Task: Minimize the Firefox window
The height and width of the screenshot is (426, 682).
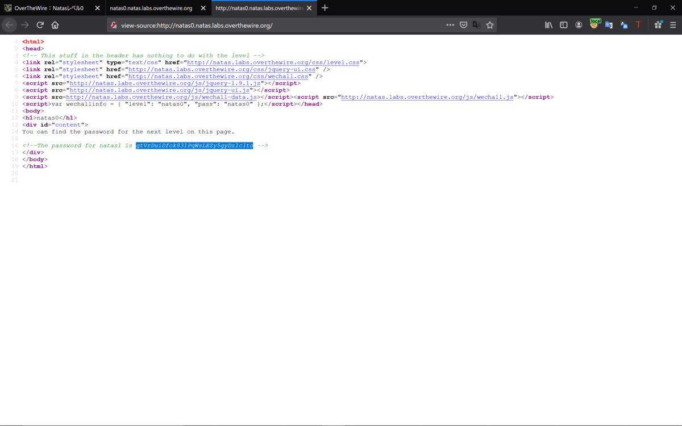Action: [x=636, y=7]
